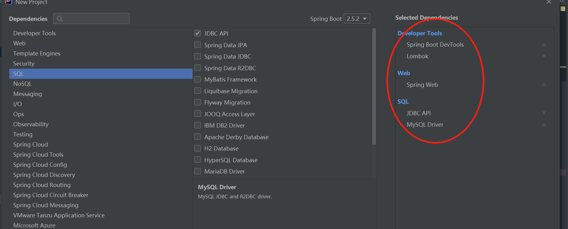Remove Spring Web using its X icon

(544, 84)
